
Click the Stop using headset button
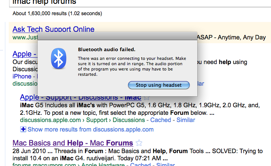[158, 85]
